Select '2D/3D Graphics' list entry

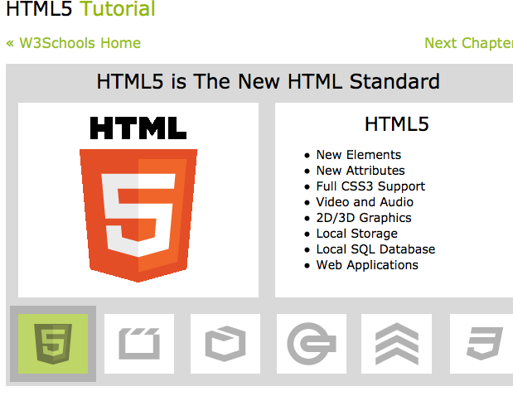(364, 218)
